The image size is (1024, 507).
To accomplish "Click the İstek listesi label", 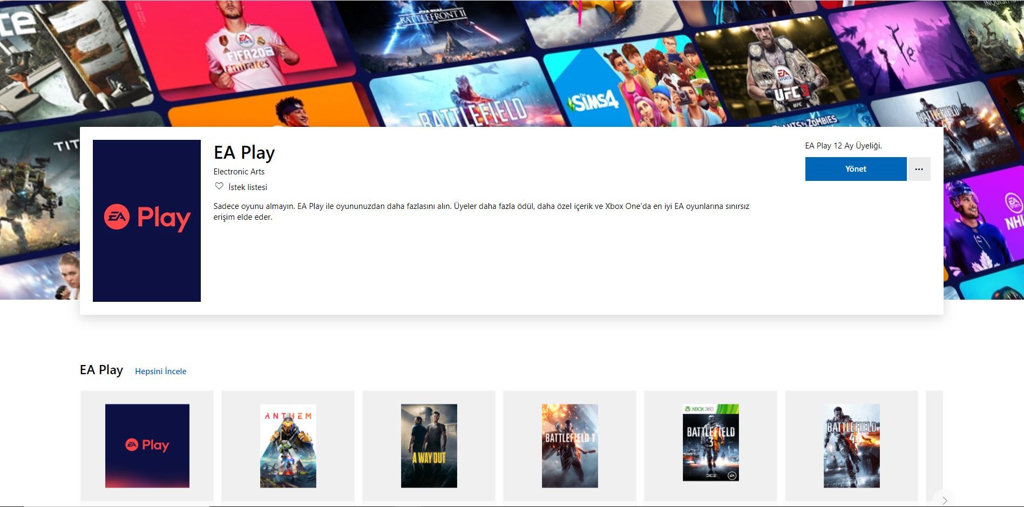I will [248, 187].
